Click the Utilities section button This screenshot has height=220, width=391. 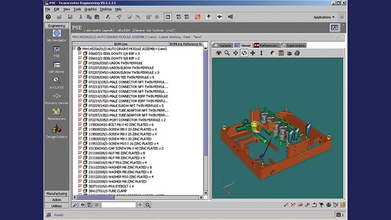(x=57, y=206)
